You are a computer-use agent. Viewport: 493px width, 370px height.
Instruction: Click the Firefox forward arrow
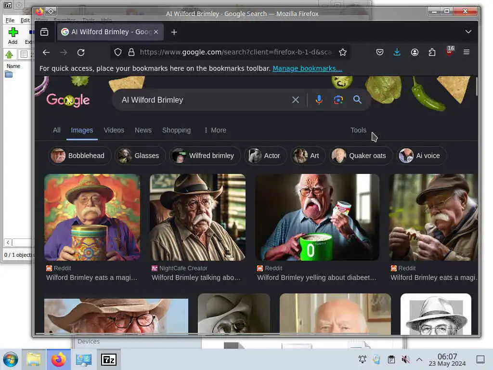64,52
